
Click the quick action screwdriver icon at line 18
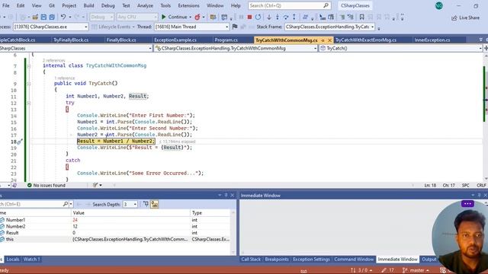pyautogui.click(x=19, y=142)
